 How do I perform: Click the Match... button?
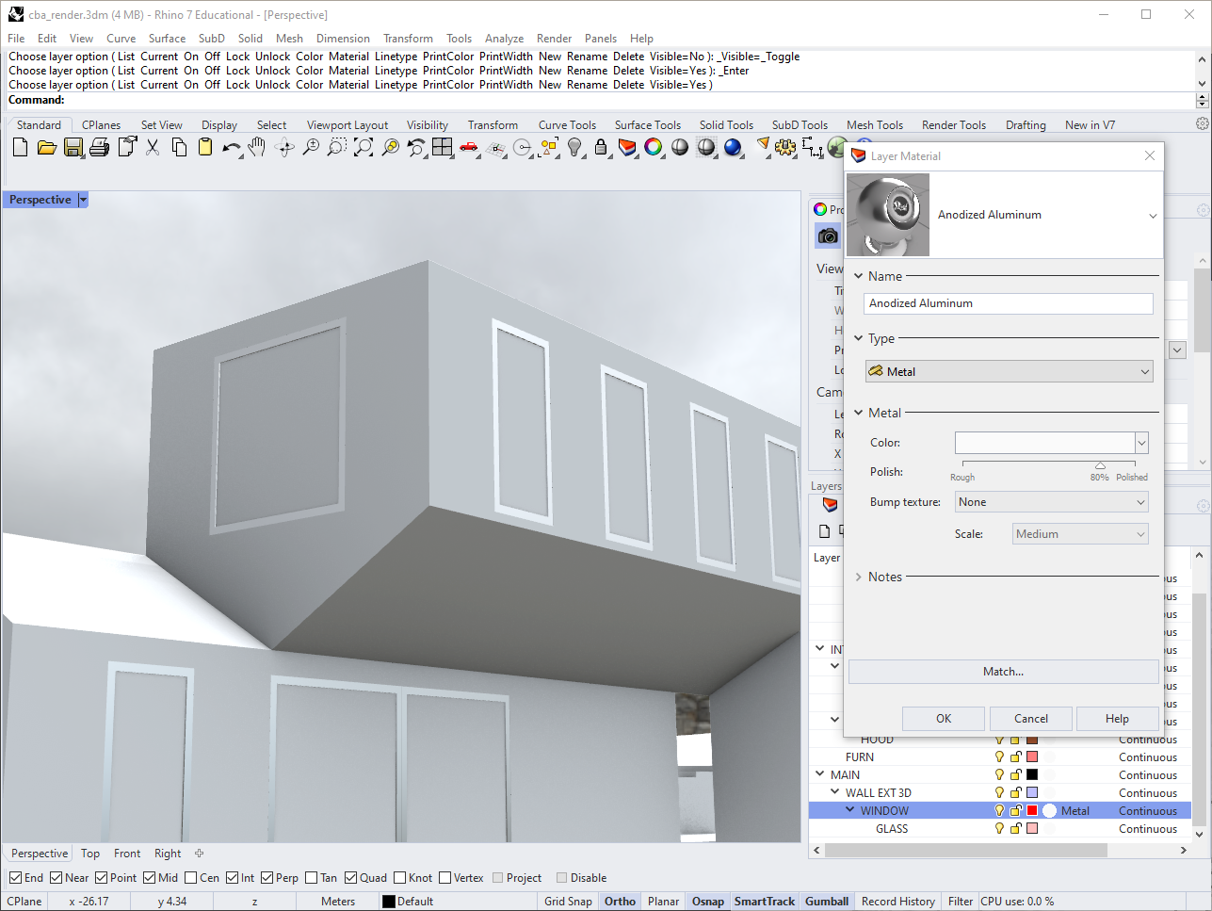point(1003,672)
